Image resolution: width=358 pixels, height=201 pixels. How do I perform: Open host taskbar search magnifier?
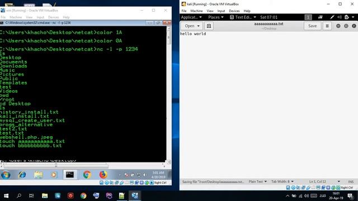coord(19,196)
